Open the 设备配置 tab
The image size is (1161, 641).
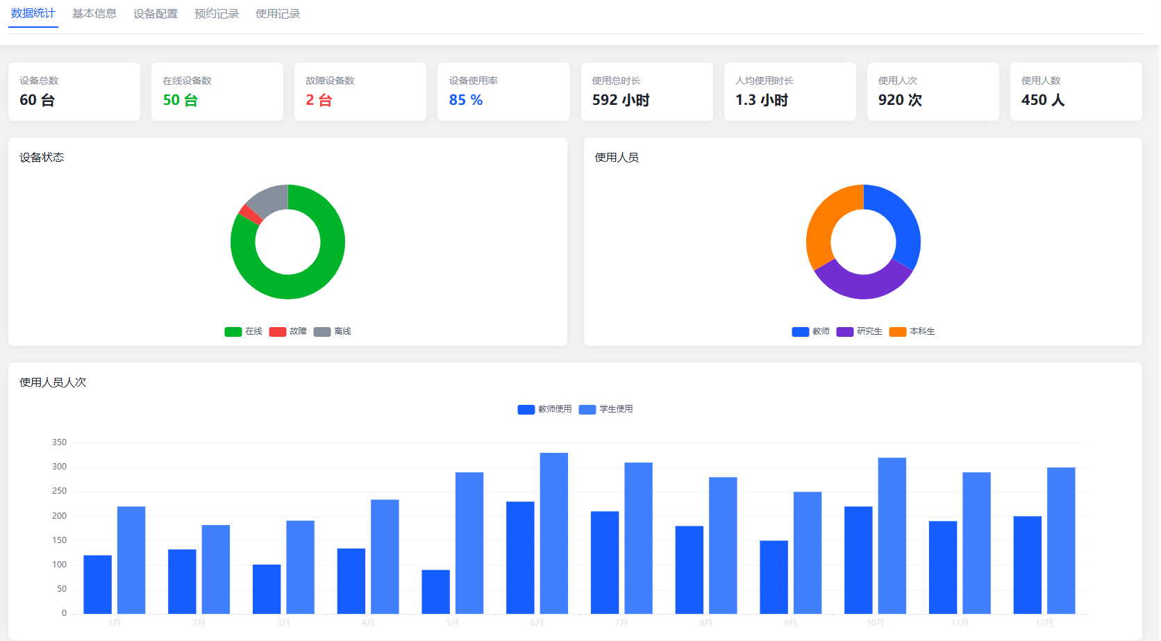pyautogui.click(x=156, y=14)
